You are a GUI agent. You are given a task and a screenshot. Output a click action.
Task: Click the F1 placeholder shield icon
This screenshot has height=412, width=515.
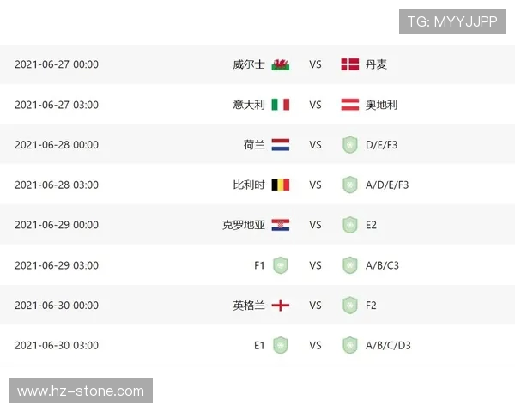281,265
